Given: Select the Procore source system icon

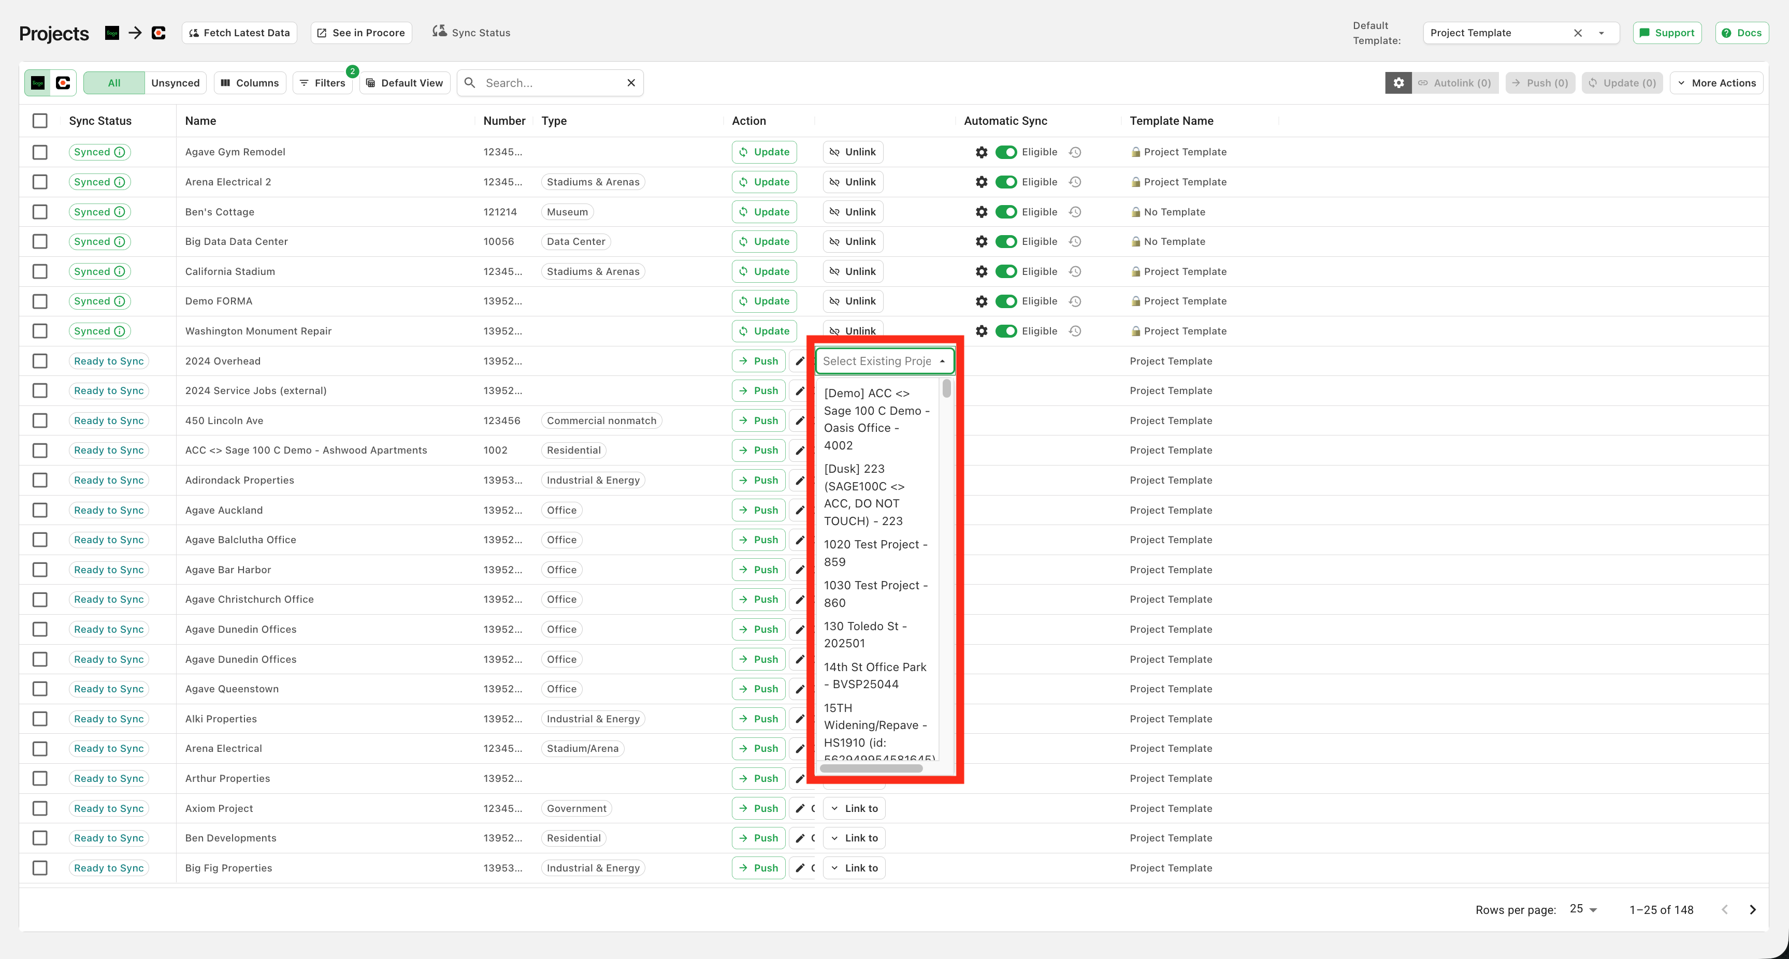Looking at the screenshot, I should tap(63, 83).
